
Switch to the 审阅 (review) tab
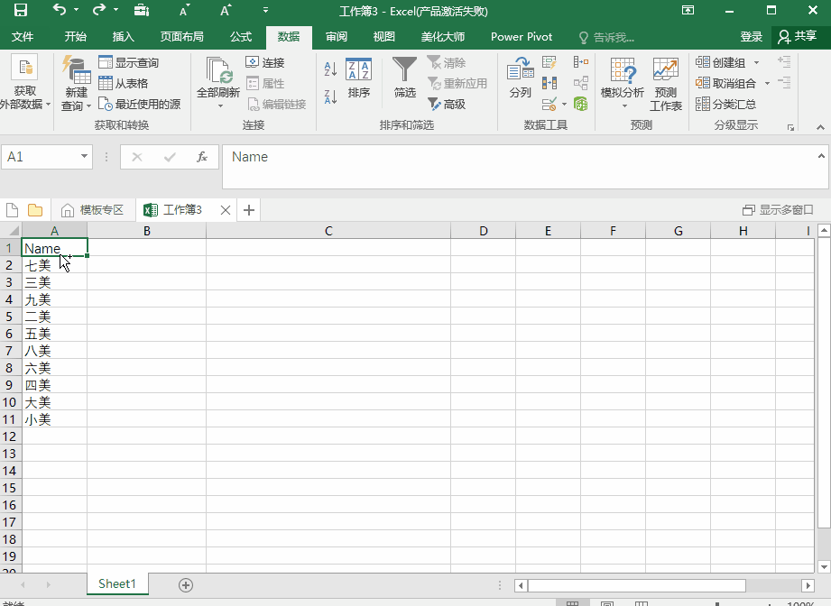337,37
